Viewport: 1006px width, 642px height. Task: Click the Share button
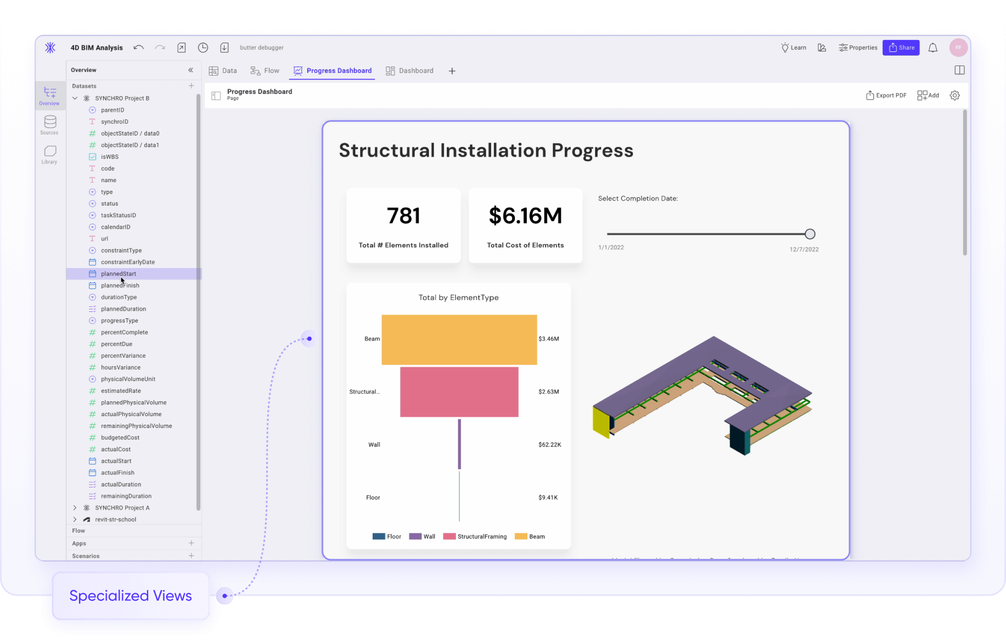[x=901, y=48]
